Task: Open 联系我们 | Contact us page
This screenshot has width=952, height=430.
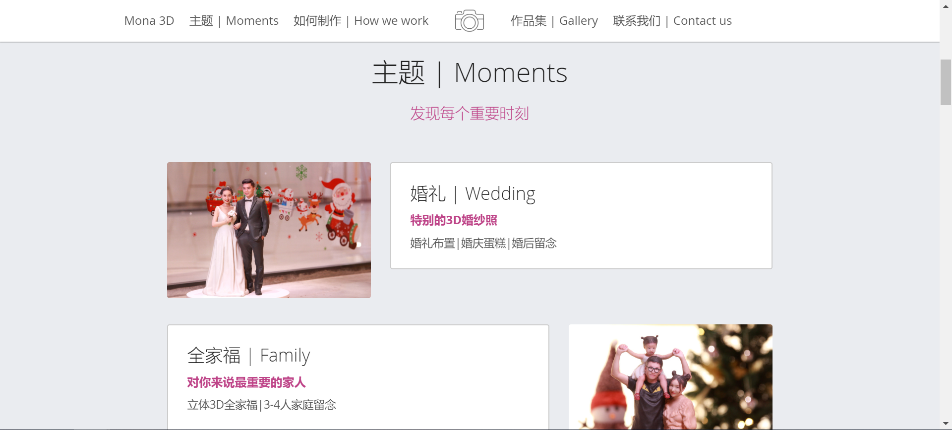Action: [672, 21]
